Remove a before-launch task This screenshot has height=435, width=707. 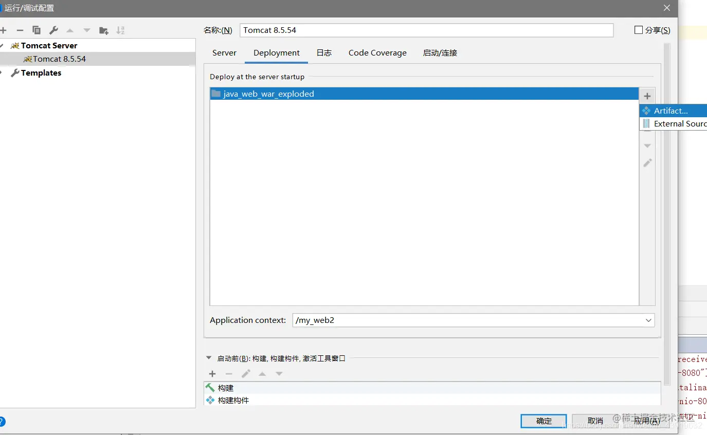click(x=229, y=374)
